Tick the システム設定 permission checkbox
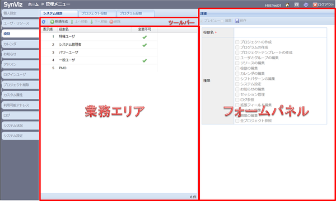This screenshot has width=336, height=201. pyautogui.click(x=237, y=84)
